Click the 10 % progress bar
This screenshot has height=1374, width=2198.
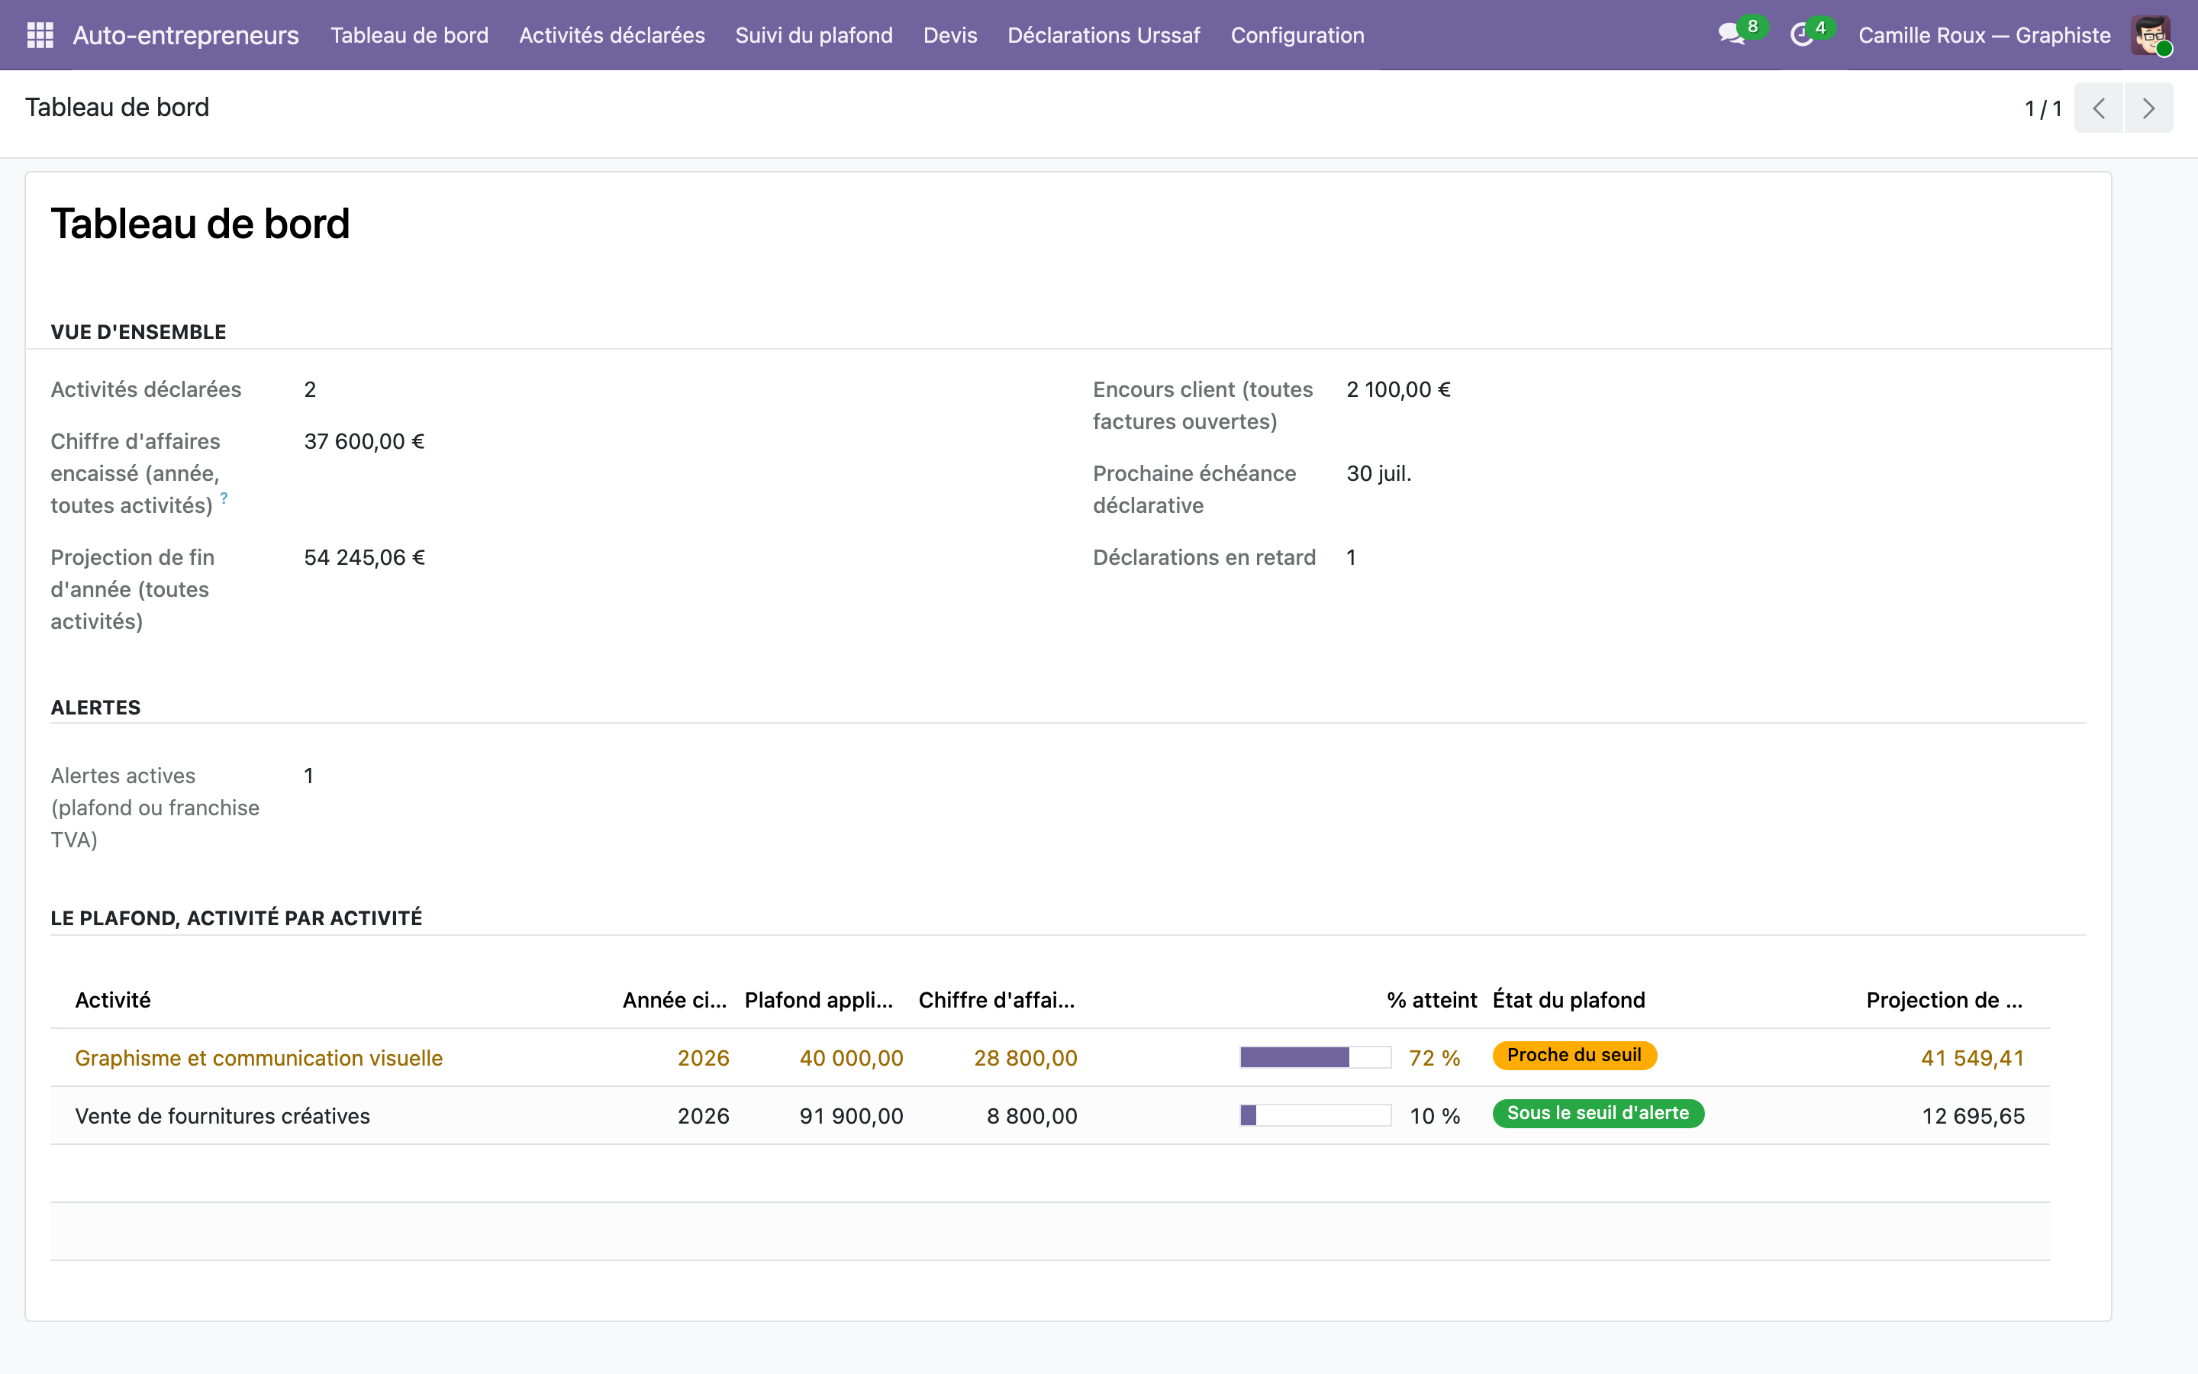(1315, 1116)
